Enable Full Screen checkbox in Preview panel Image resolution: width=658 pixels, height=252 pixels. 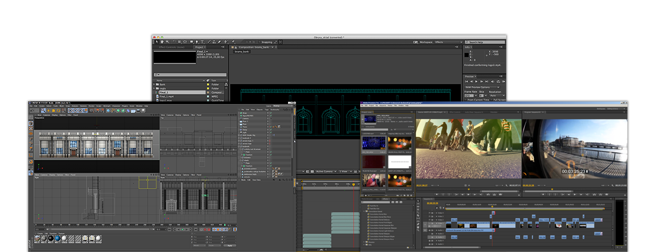pyautogui.click(x=491, y=100)
